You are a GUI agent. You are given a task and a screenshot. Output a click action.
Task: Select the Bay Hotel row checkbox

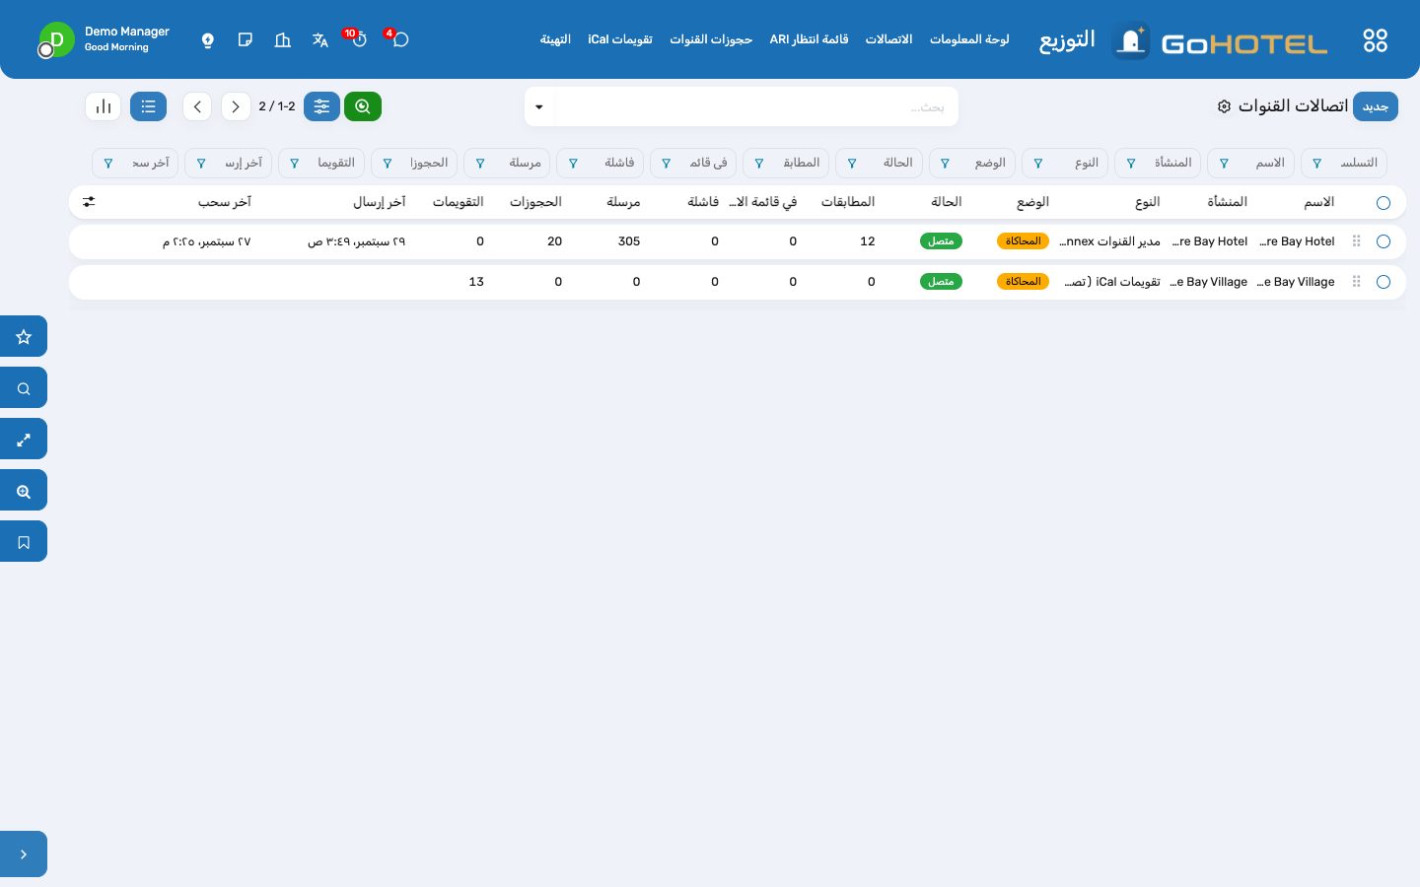1384,241
